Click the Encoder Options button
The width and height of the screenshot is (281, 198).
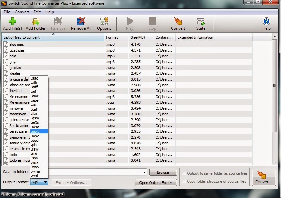(x=71, y=183)
